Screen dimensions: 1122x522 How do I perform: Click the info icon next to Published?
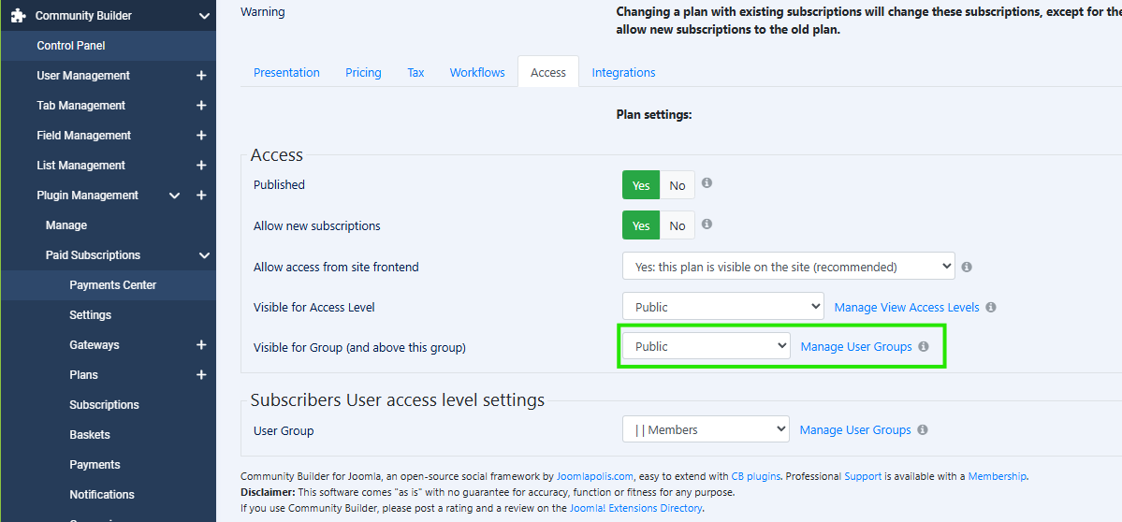tap(707, 183)
